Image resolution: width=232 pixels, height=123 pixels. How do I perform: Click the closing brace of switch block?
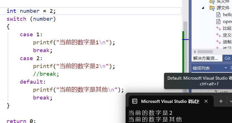click(8, 106)
